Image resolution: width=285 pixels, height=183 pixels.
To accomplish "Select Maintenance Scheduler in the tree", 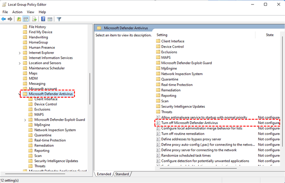I will tap(47, 68).
